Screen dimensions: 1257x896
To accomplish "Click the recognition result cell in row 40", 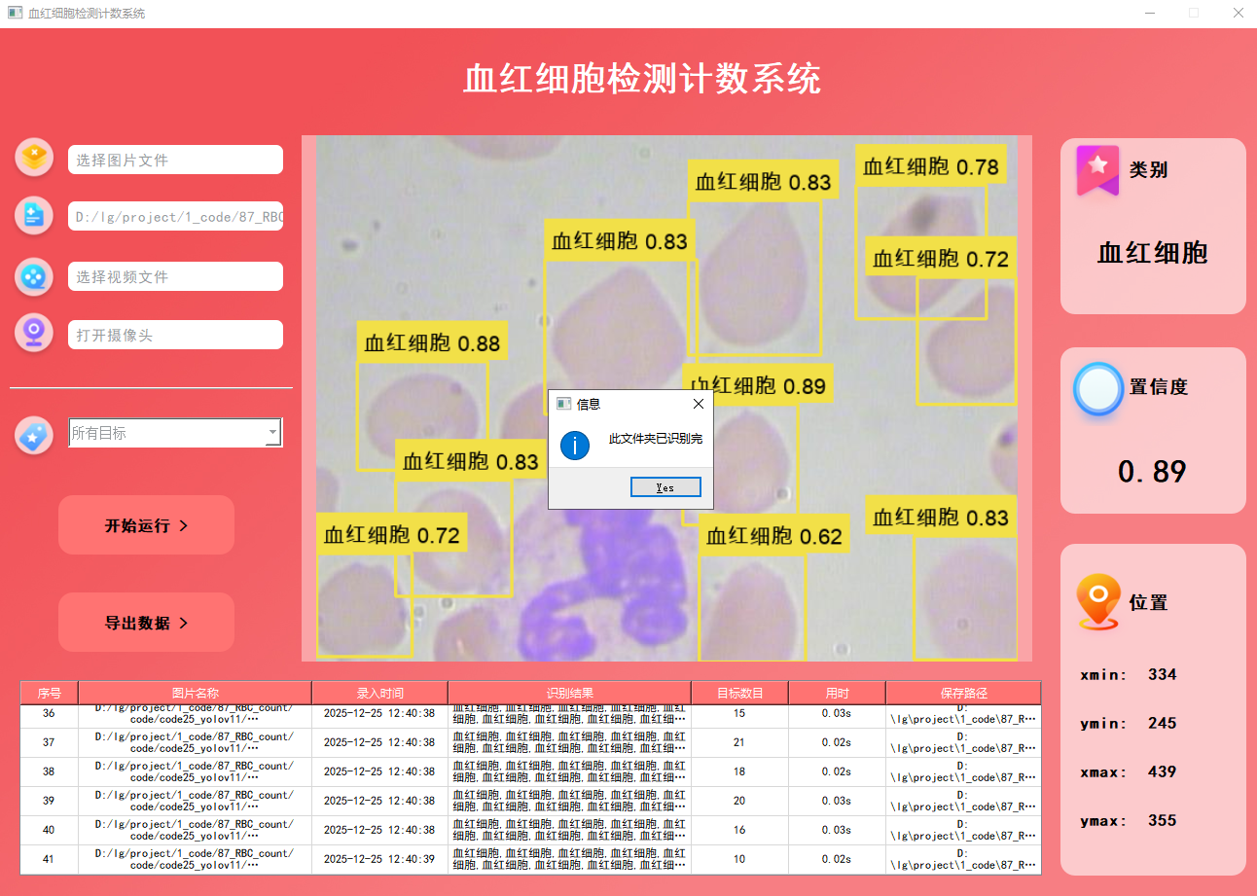I will point(569,830).
